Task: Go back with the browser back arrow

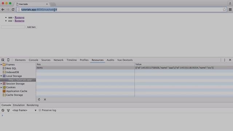Action: tap(3, 9)
